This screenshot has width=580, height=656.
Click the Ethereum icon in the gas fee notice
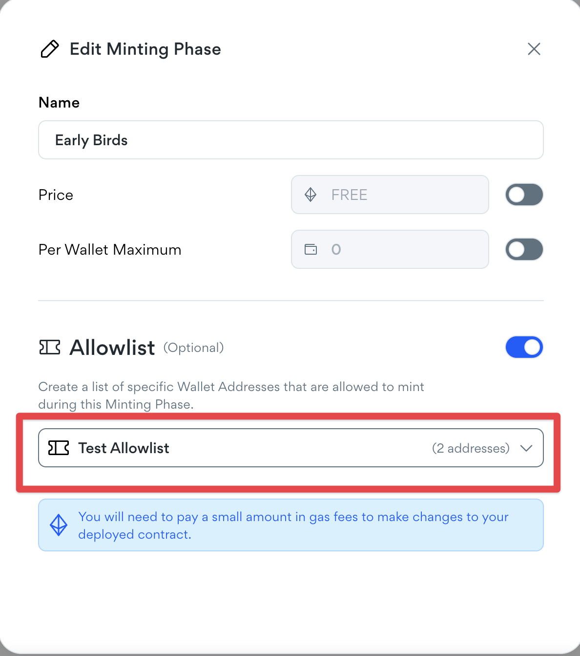coord(59,525)
